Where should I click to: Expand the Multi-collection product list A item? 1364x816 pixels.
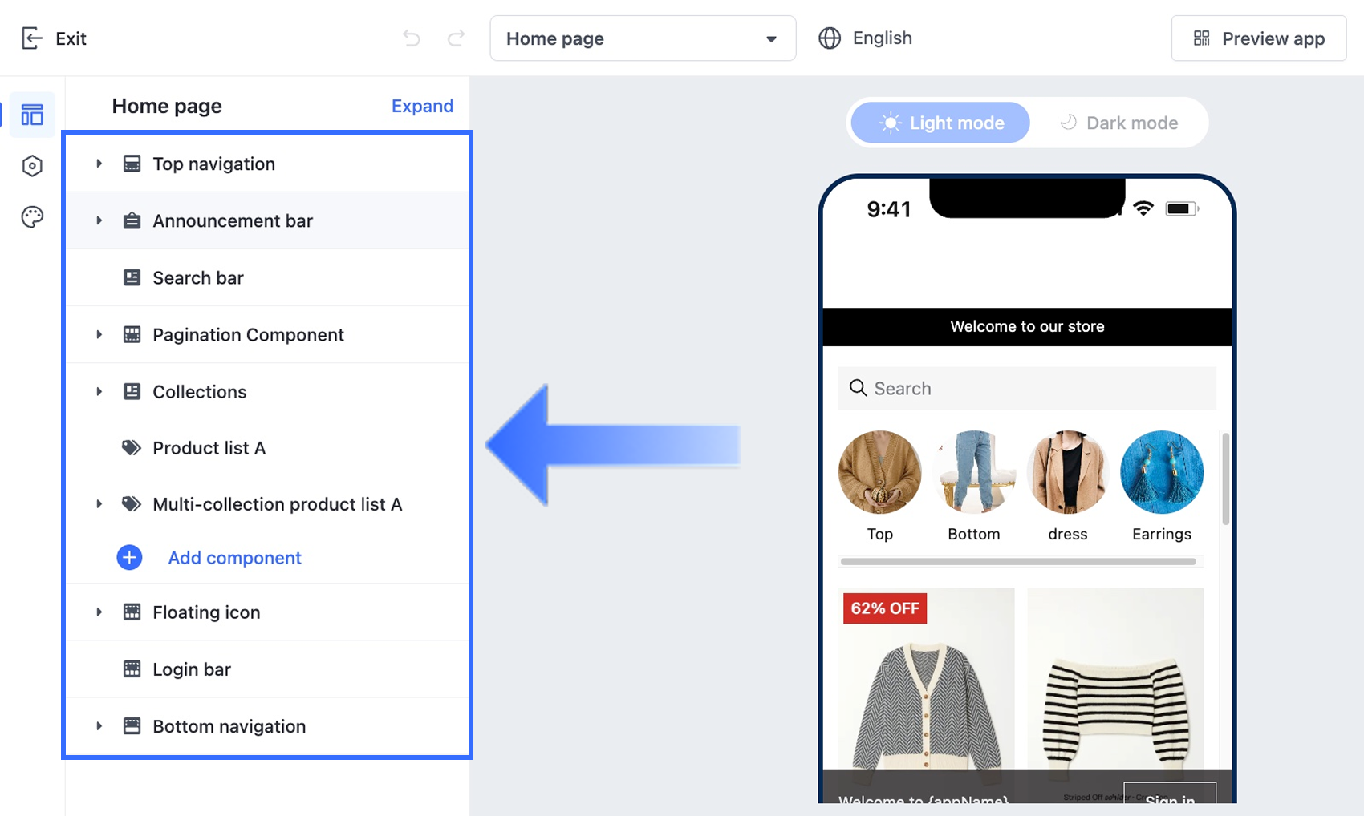(x=99, y=504)
